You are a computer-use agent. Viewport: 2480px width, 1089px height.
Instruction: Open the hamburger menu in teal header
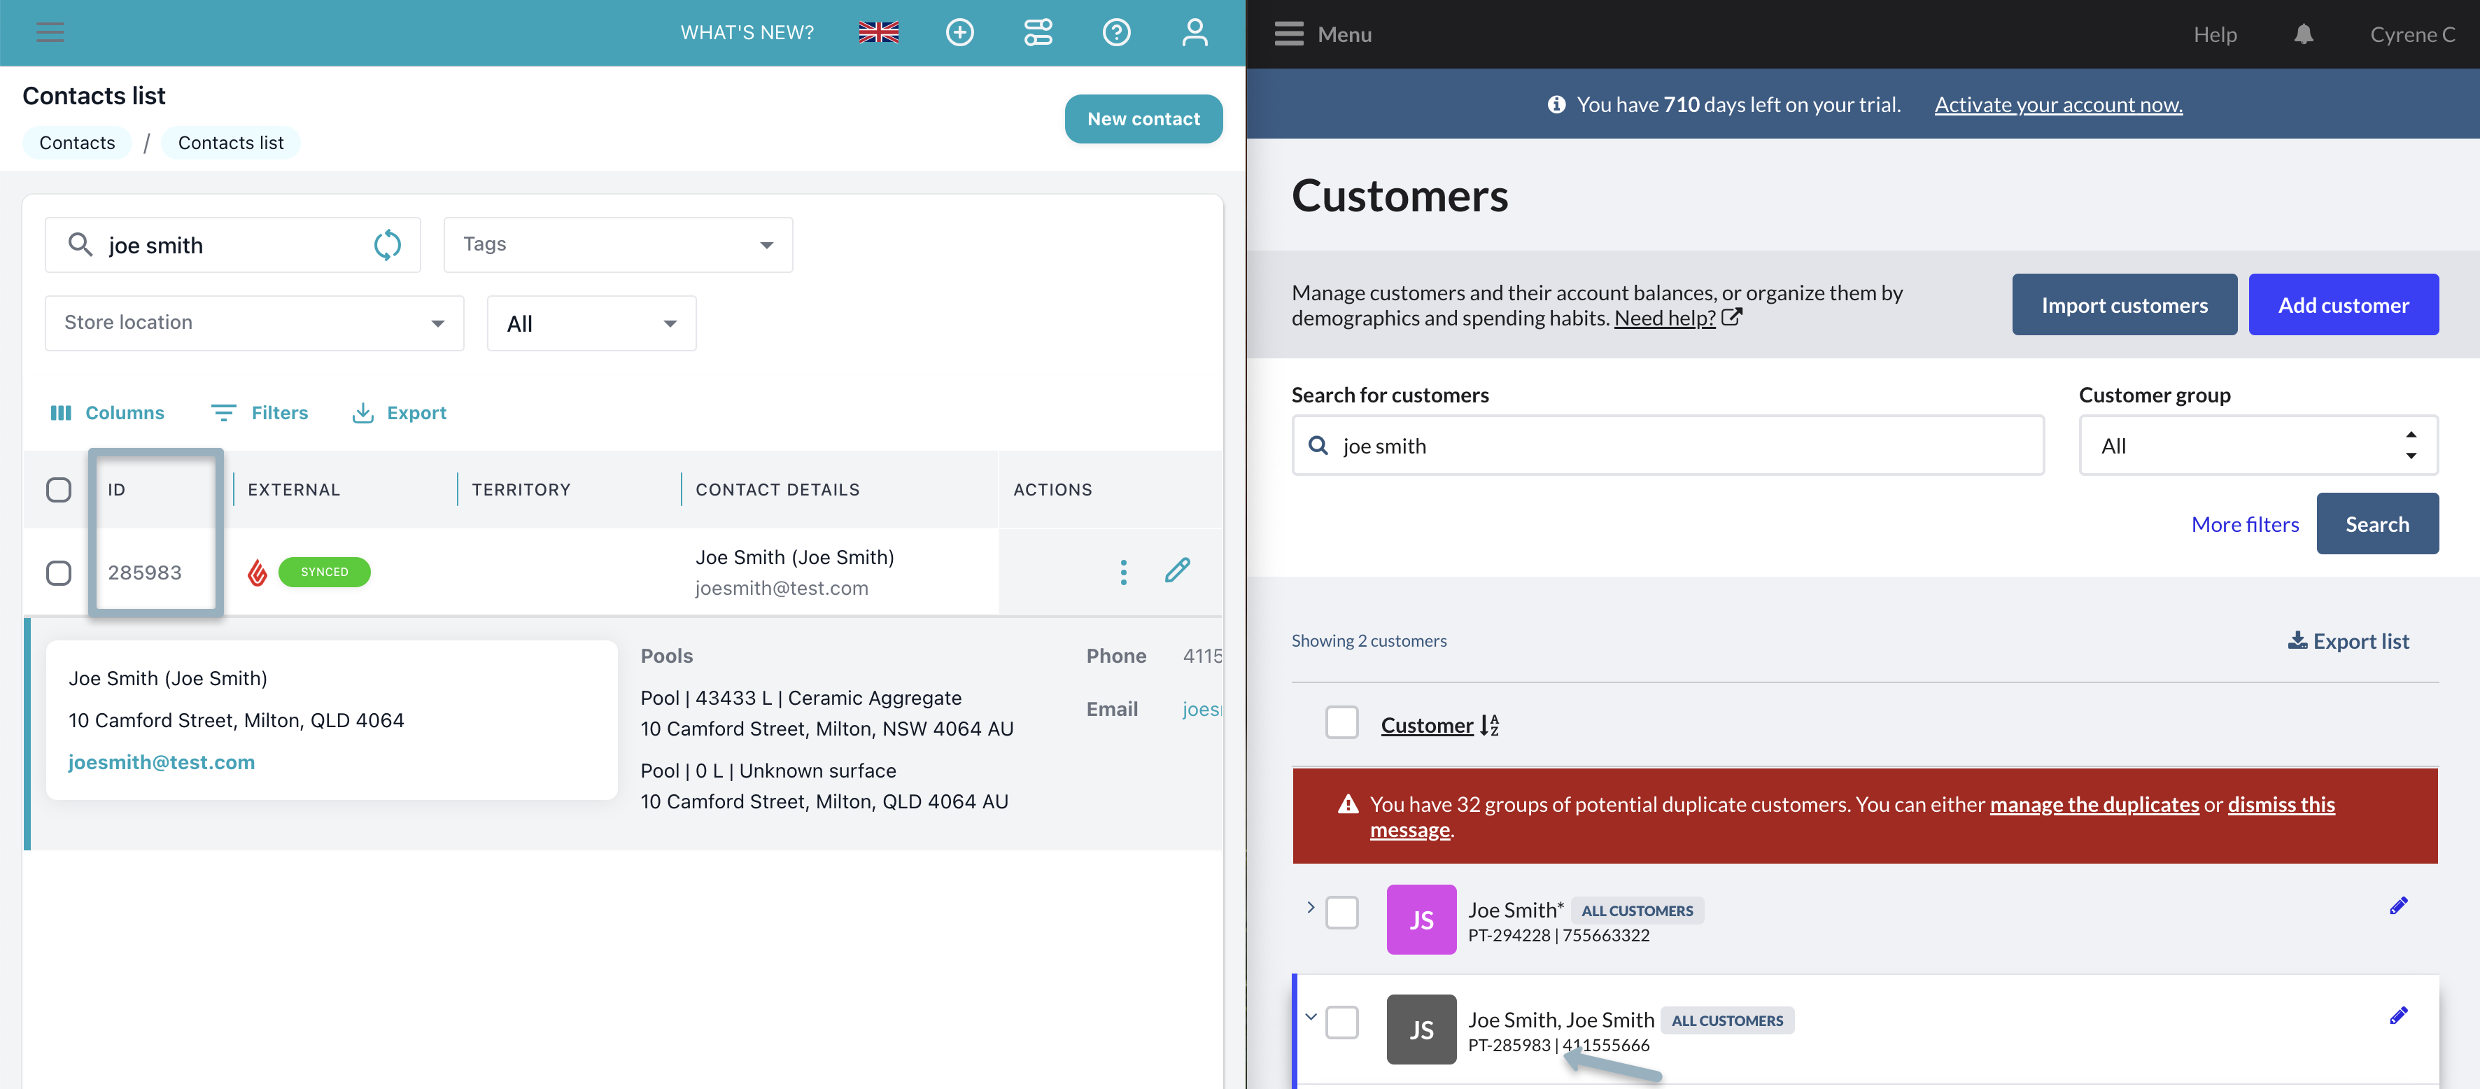point(50,33)
